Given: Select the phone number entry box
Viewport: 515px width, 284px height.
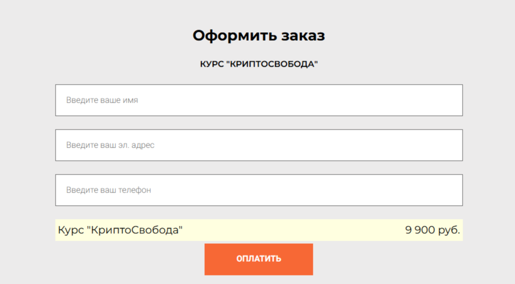Looking at the screenshot, I should pyautogui.click(x=318, y=190).
